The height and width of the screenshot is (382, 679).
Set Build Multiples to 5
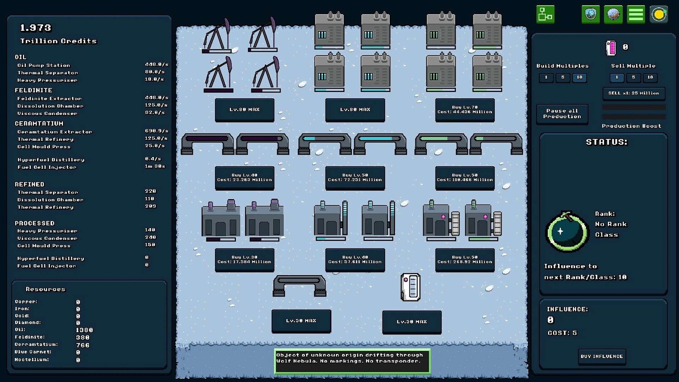(563, 77)
